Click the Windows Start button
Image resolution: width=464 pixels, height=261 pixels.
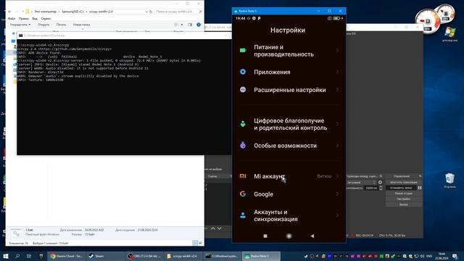coord(5,256)
